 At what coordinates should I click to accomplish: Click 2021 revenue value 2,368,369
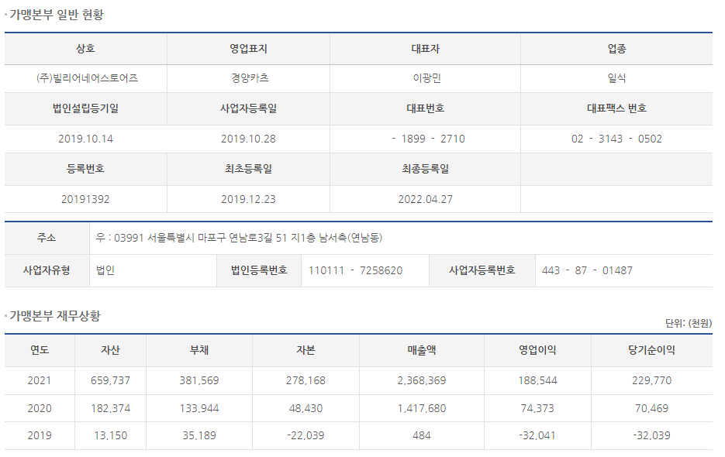(x=422, y=381)
